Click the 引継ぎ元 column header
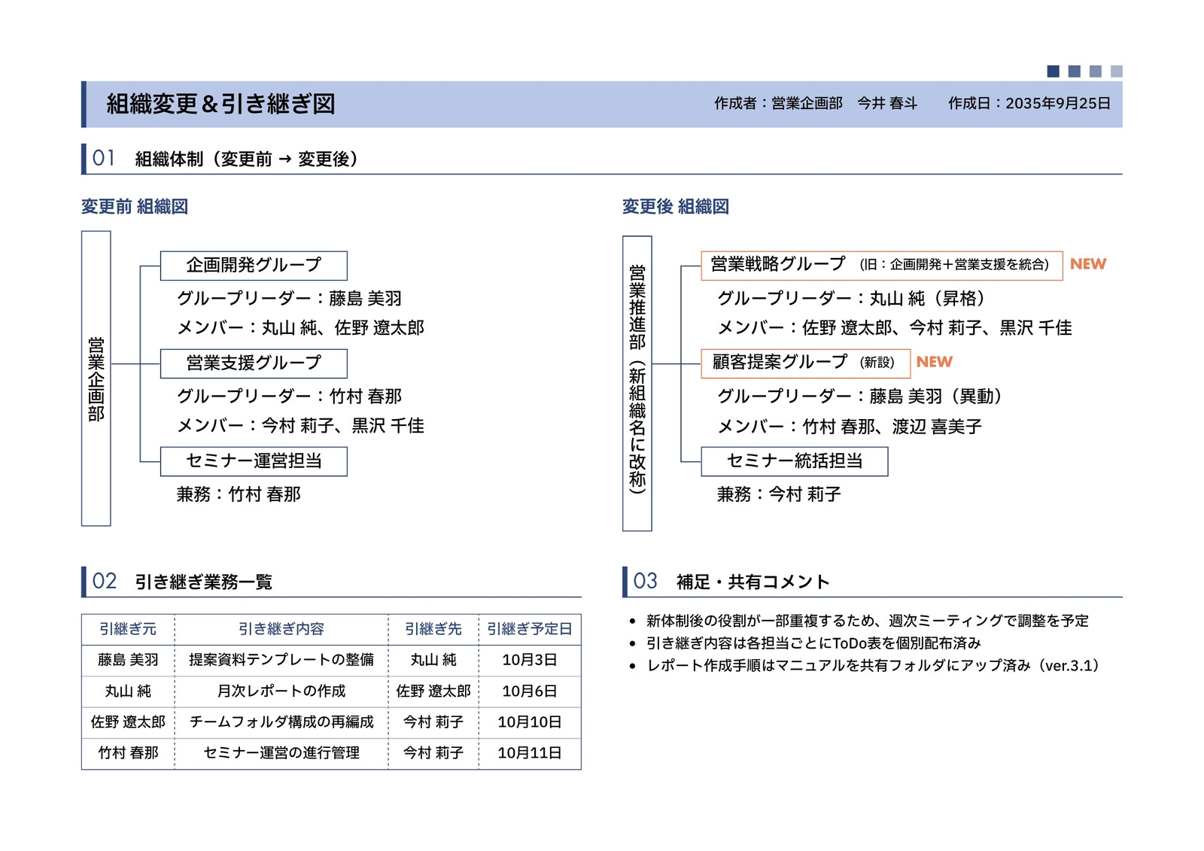The image size is (1204, 851). pos(128,629)
